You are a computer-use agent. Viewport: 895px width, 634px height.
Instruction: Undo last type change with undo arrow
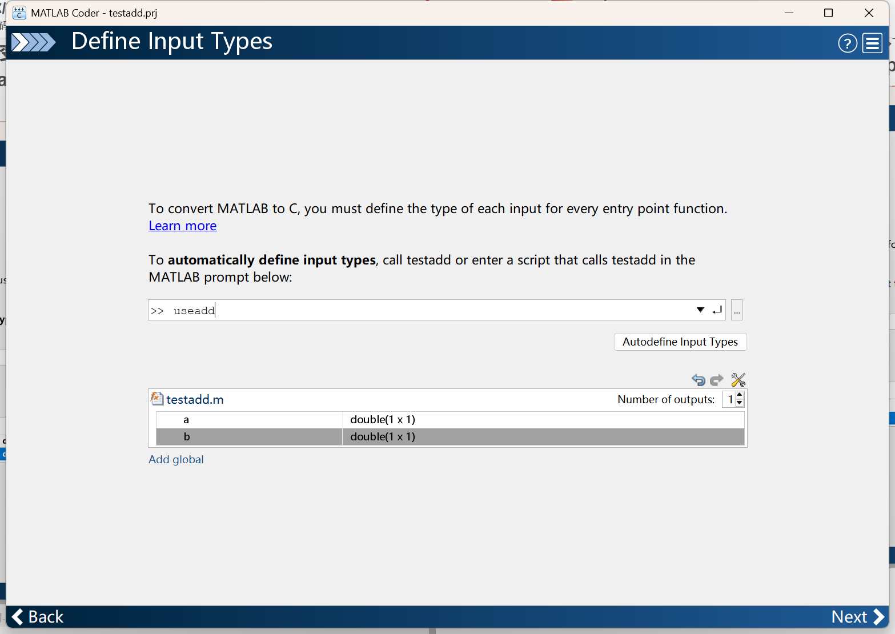pyautogui.click(x=699, y=380)
